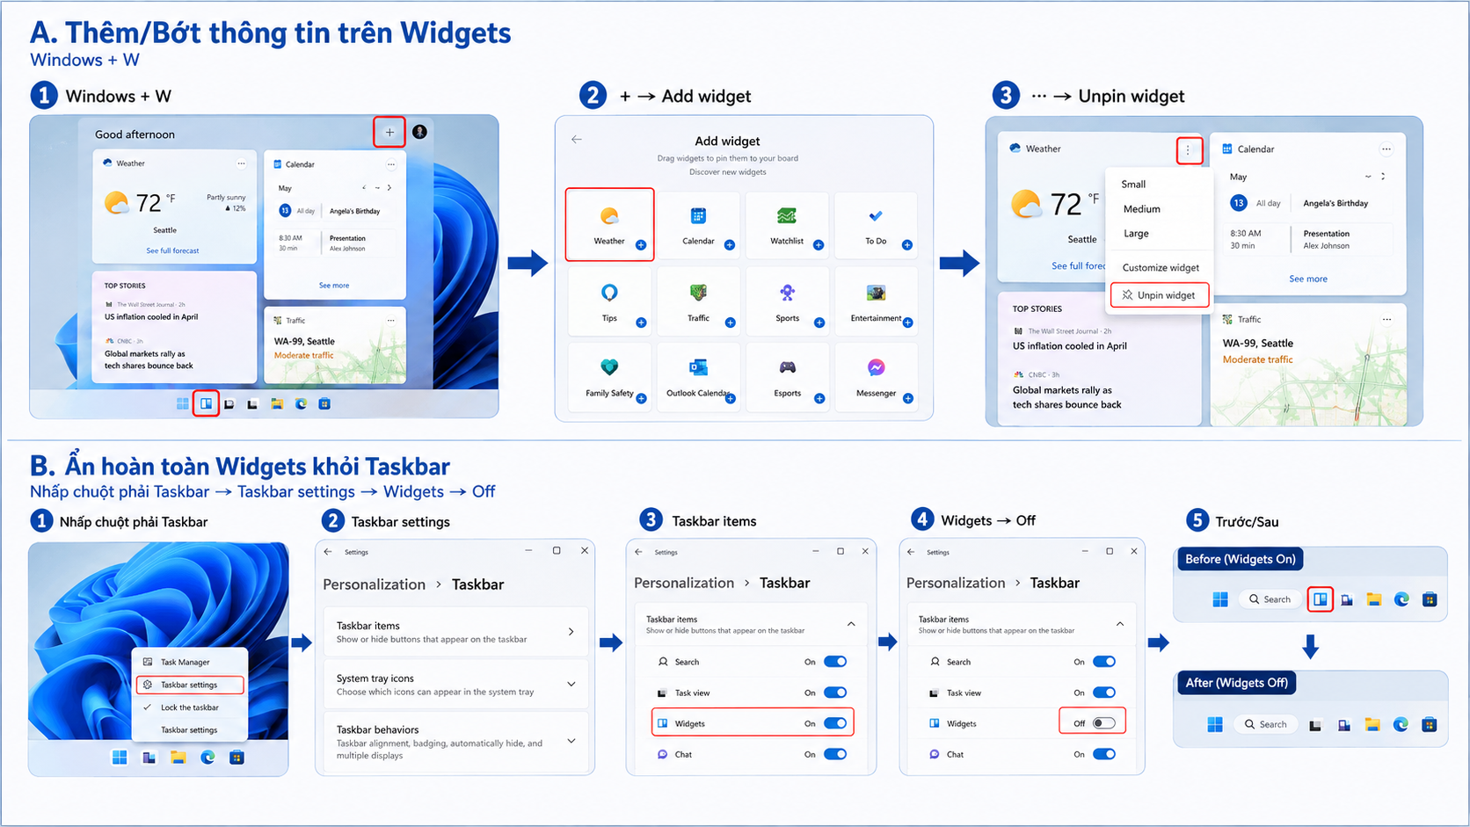The image size is (1470, 827).
Task: Turn off the Widgets switch showing On
Action: click(835, 723)
